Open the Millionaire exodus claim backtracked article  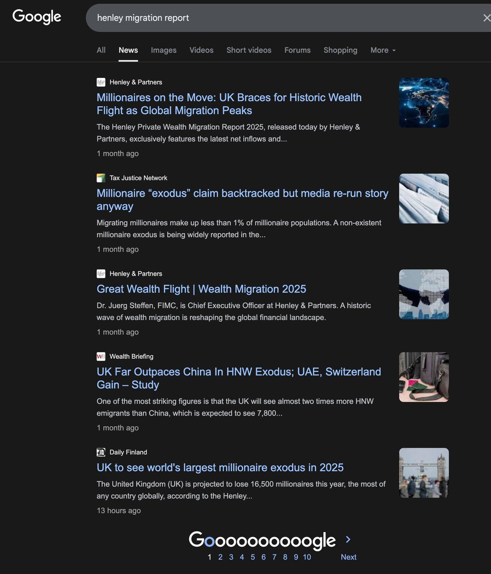point(243,199)
